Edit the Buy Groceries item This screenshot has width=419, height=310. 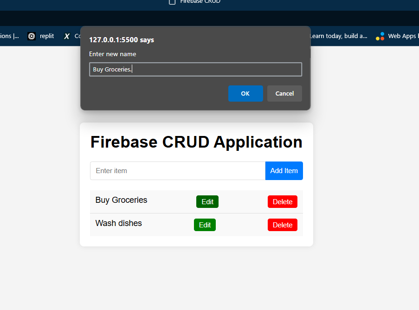[207, 202]
